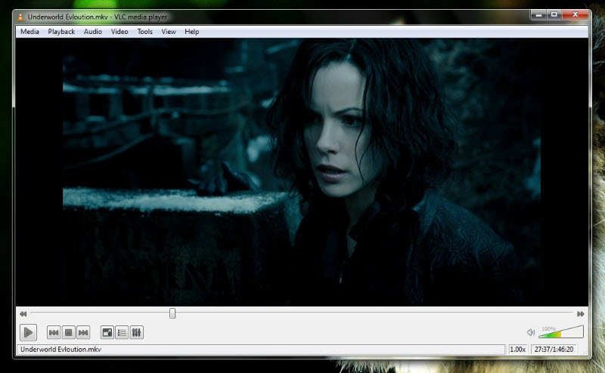Skip to next media track
The image size is (605, 373).
click(x=83, y=332)
